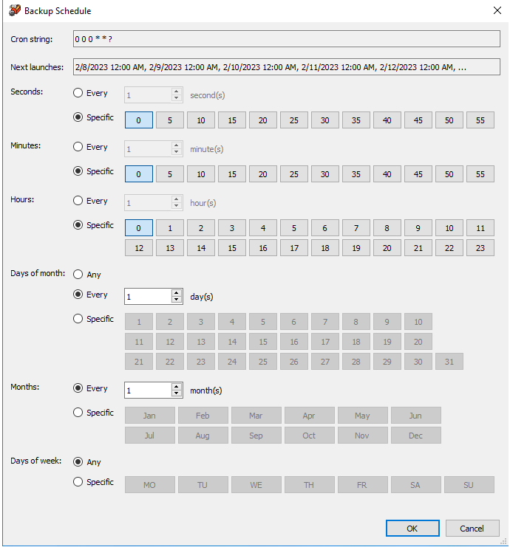
Task: Choose Every for Days of month
Action: (78, 295)
